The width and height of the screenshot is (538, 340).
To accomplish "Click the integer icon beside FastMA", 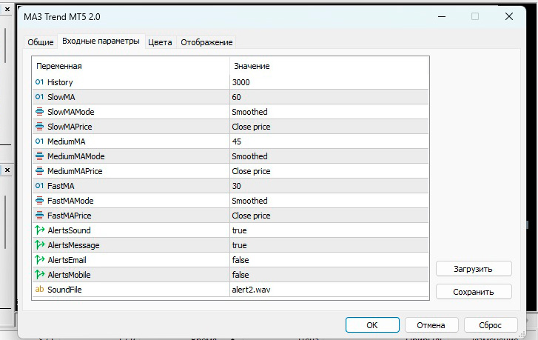I will [x=40, y=186].
